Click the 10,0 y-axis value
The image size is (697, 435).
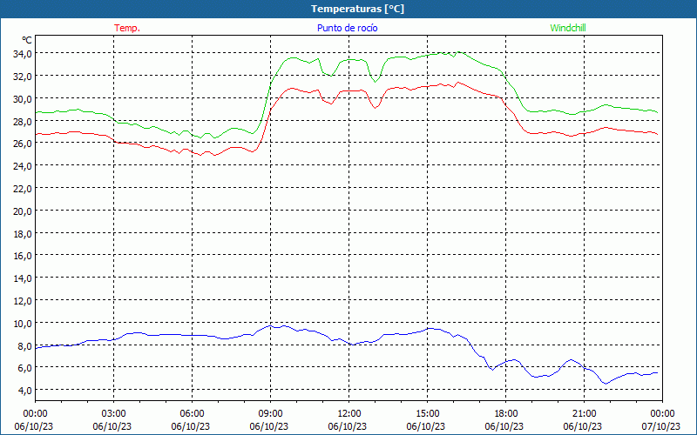(23, 324)
